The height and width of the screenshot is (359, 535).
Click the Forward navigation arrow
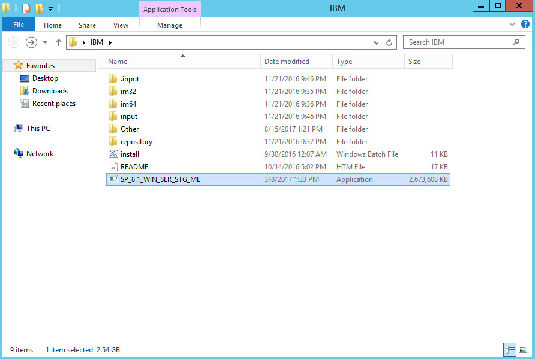pos(31,42)
